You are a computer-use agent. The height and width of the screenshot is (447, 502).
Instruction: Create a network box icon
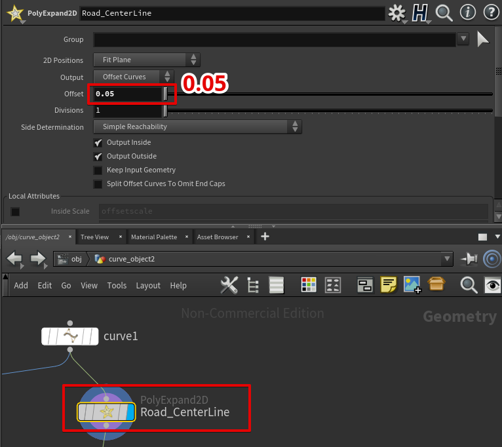click(365, 285)
